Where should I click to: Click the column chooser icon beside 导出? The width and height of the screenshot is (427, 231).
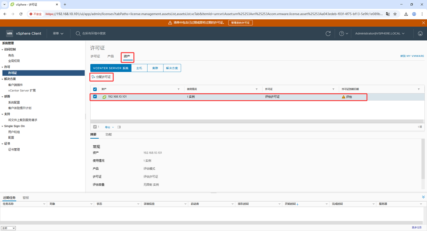119,127
